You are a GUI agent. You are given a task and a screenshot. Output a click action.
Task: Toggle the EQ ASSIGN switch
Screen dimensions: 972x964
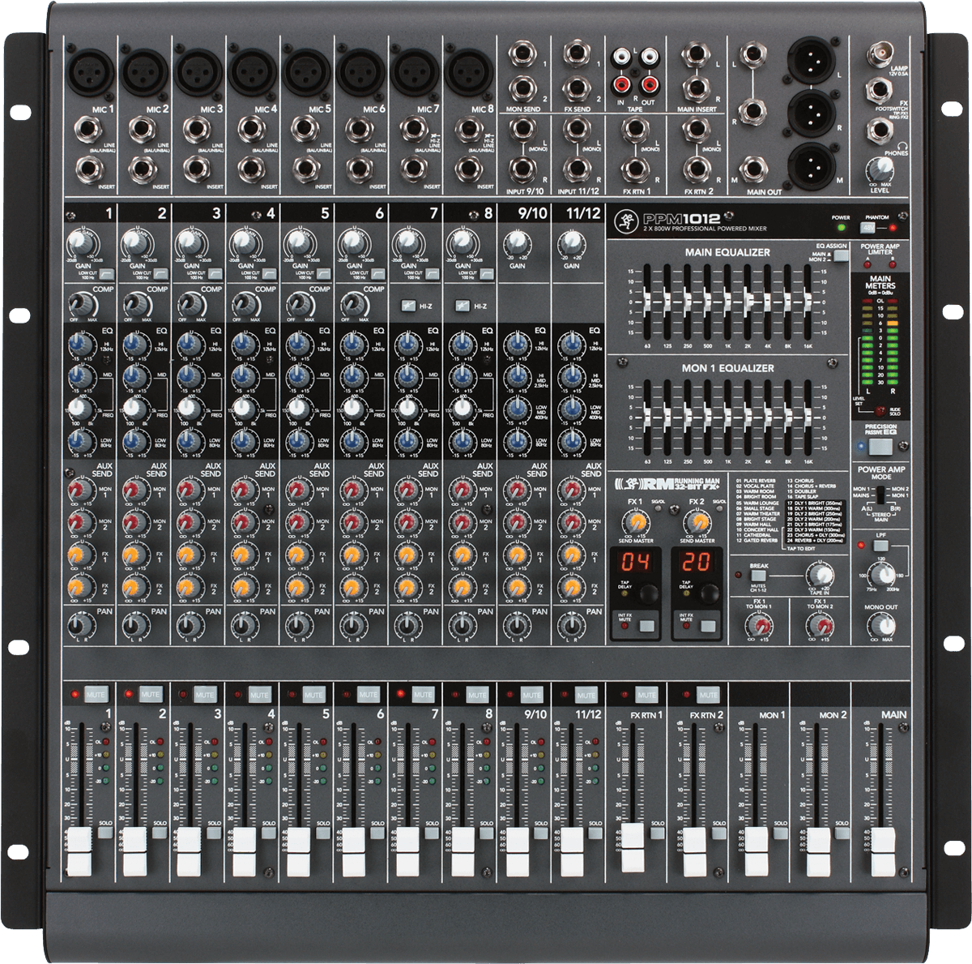pos(841,256)
